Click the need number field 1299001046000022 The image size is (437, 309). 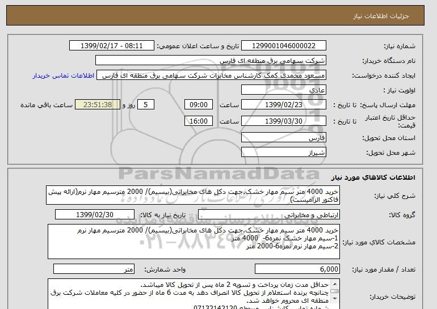click(283, 46)
